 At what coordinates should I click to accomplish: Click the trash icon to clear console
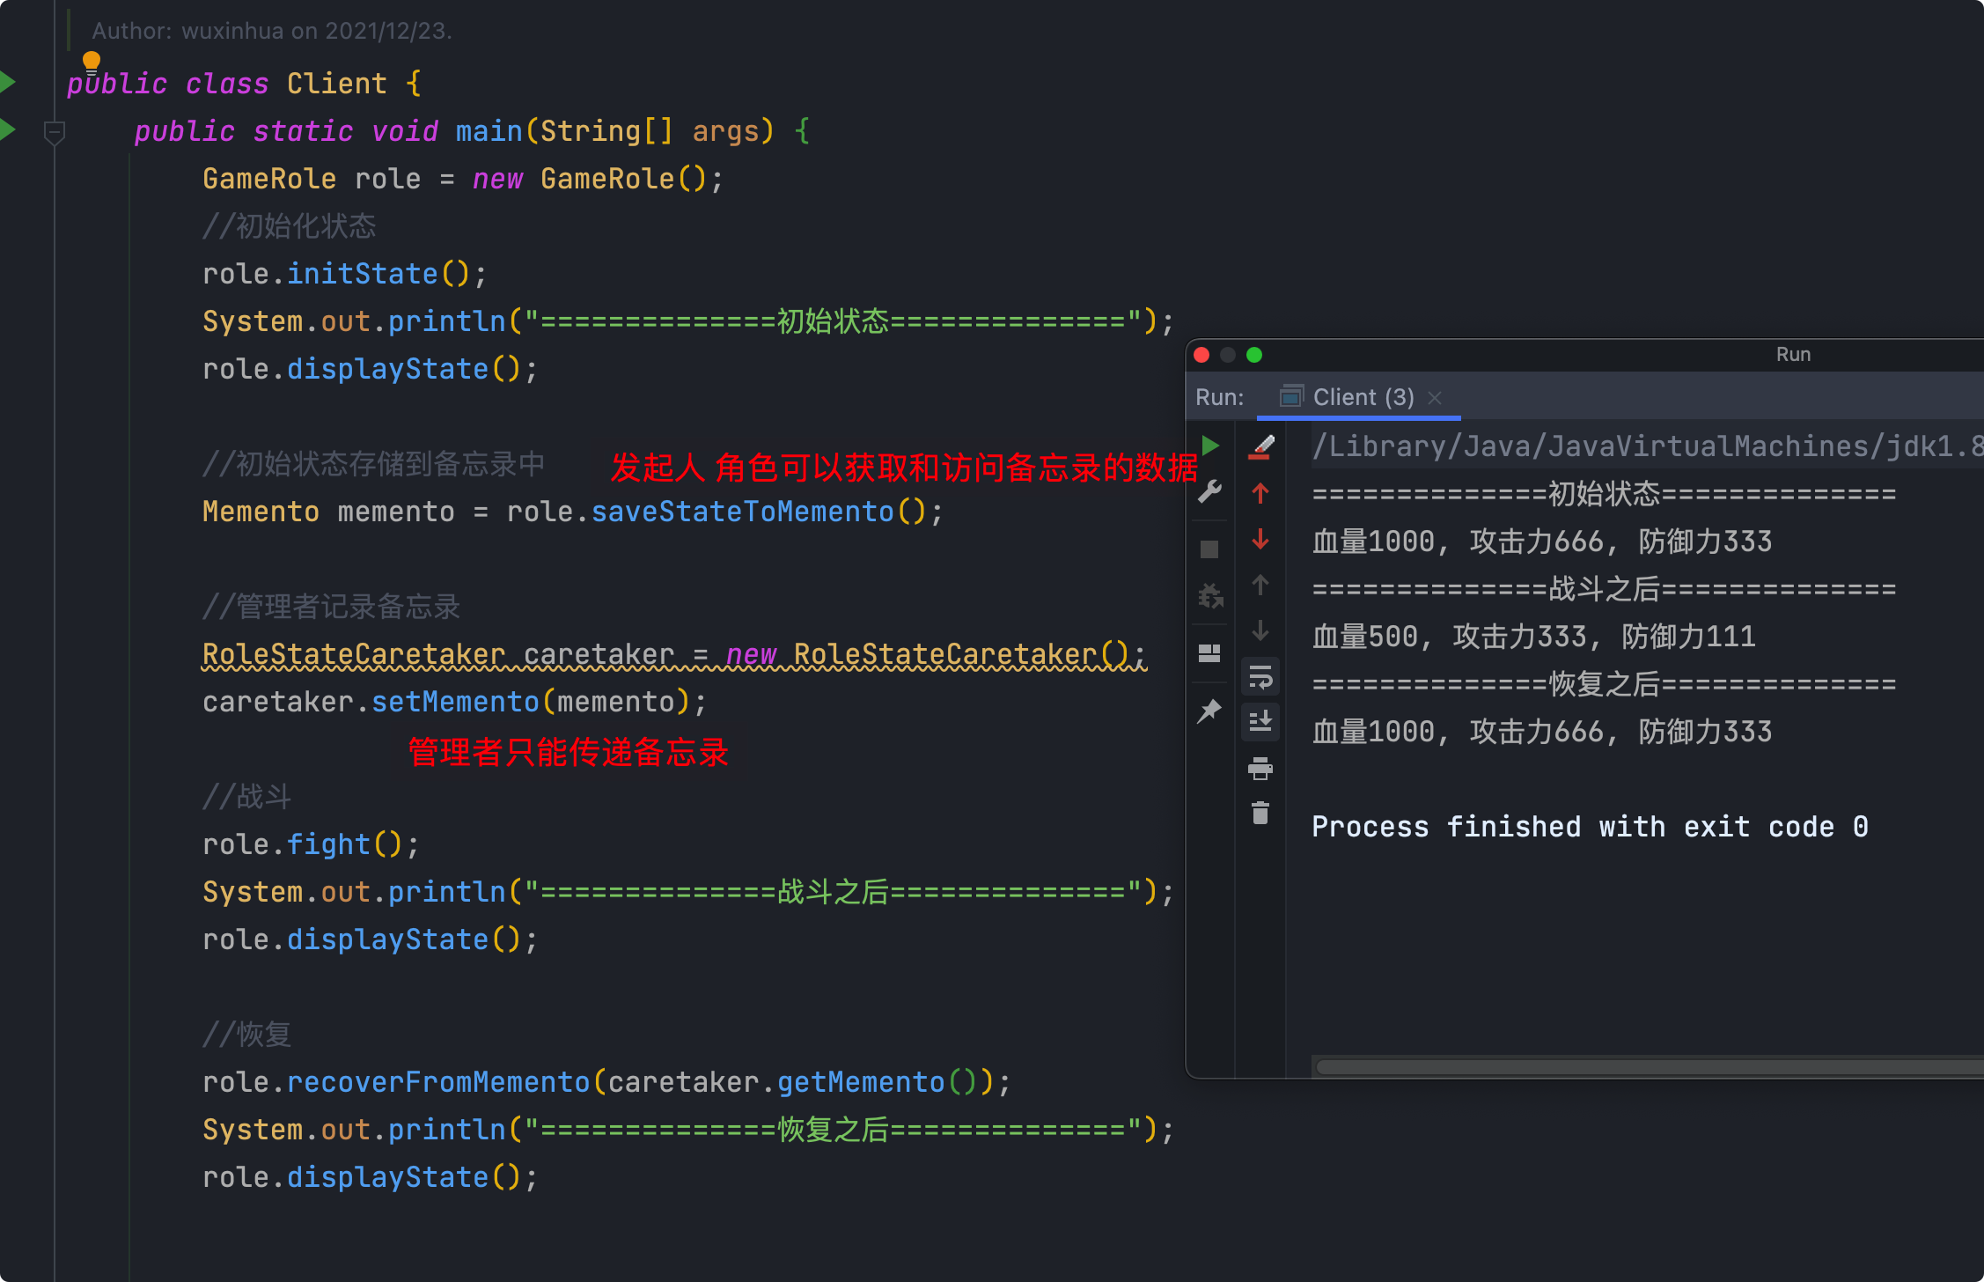click(1260, 813)
